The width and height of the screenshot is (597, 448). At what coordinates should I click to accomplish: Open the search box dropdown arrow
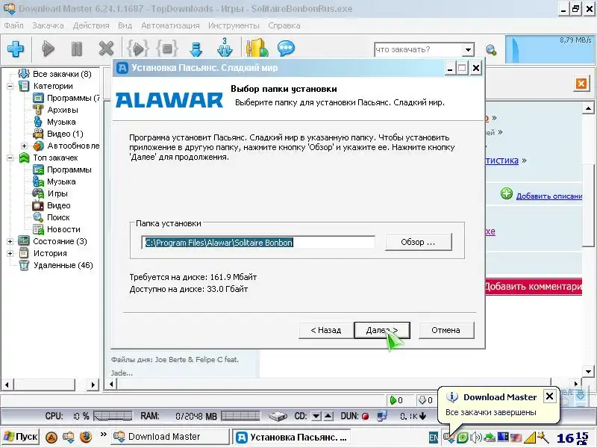[x=468, y=49]
